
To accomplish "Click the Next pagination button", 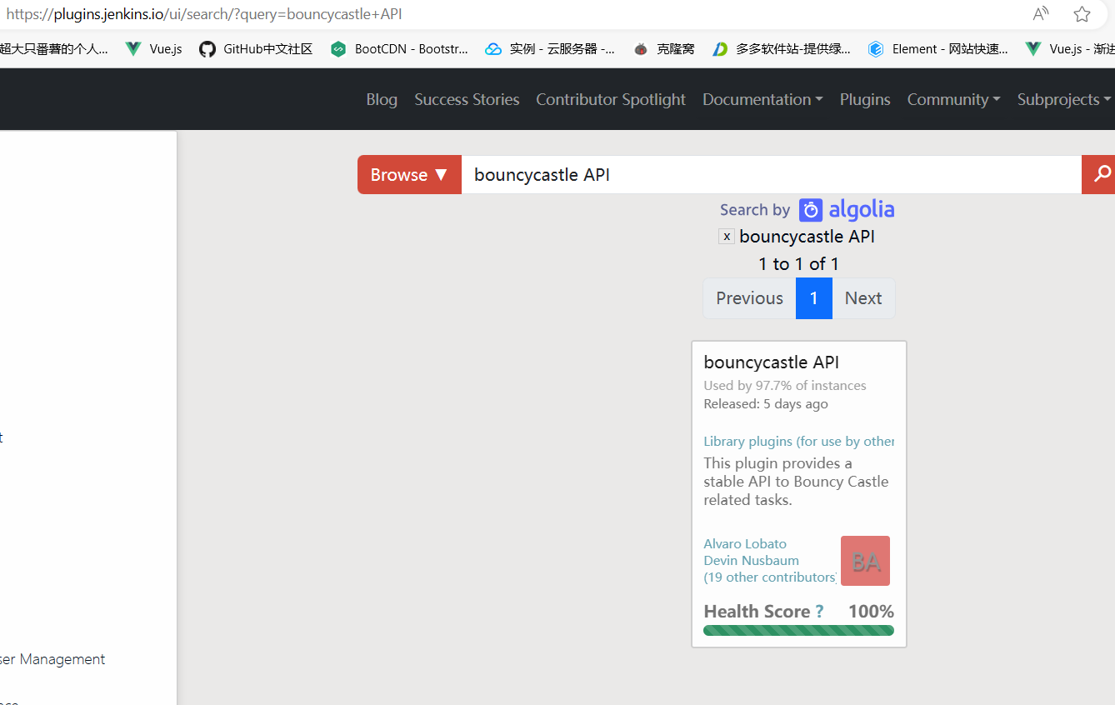I will click(x=863, y=298).
